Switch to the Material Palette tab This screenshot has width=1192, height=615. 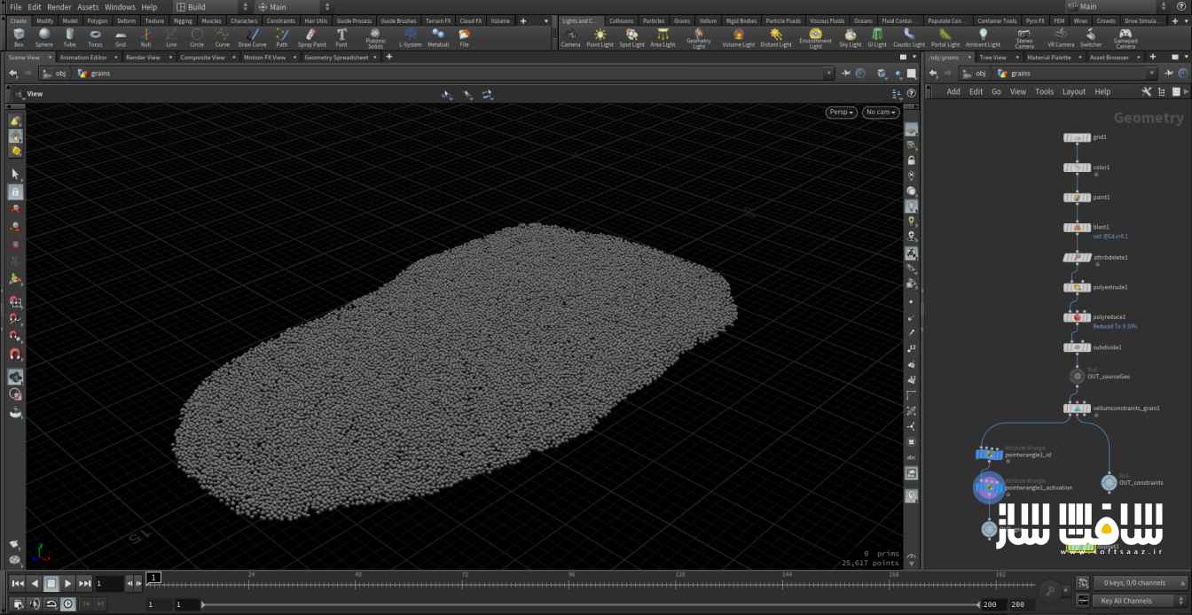1049,57
